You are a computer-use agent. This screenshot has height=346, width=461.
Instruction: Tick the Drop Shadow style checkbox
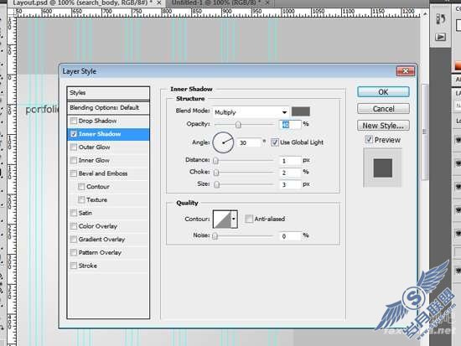pos(74,121)
